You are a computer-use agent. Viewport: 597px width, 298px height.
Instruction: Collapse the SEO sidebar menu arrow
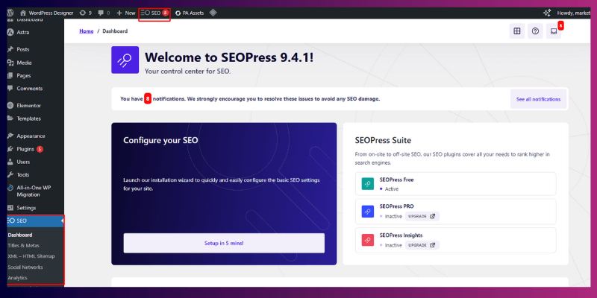pos(62,221)
